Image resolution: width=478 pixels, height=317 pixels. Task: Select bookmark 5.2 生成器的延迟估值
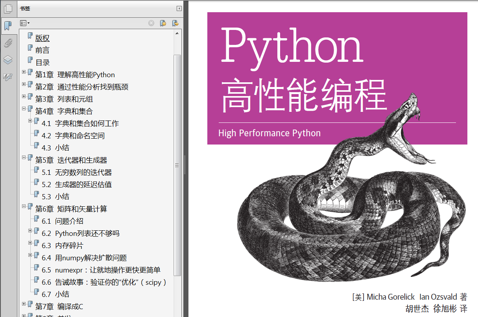click(77, 185)
